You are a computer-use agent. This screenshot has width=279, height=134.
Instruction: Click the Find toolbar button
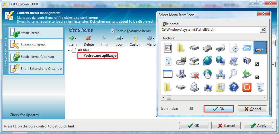coord(104,41)
